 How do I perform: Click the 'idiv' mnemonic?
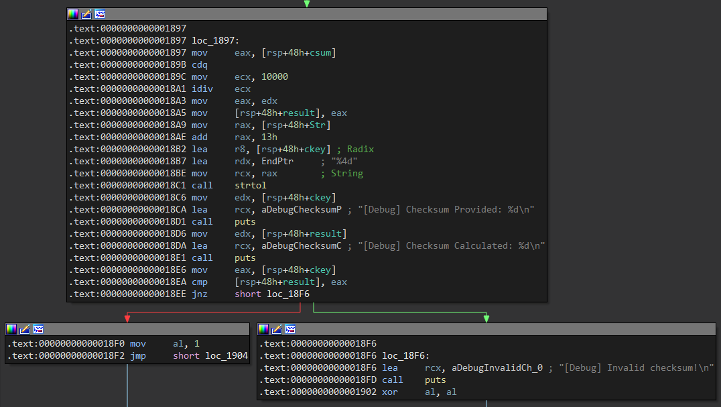pyautogui.click(x=202, y=89)
